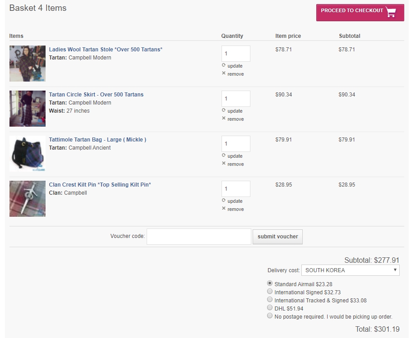
Task: Click quantity field for Ladies Wool Tartan Stole
Action: 236,54
